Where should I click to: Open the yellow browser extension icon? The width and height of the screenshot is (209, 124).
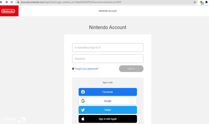click(x=202, y=2)
